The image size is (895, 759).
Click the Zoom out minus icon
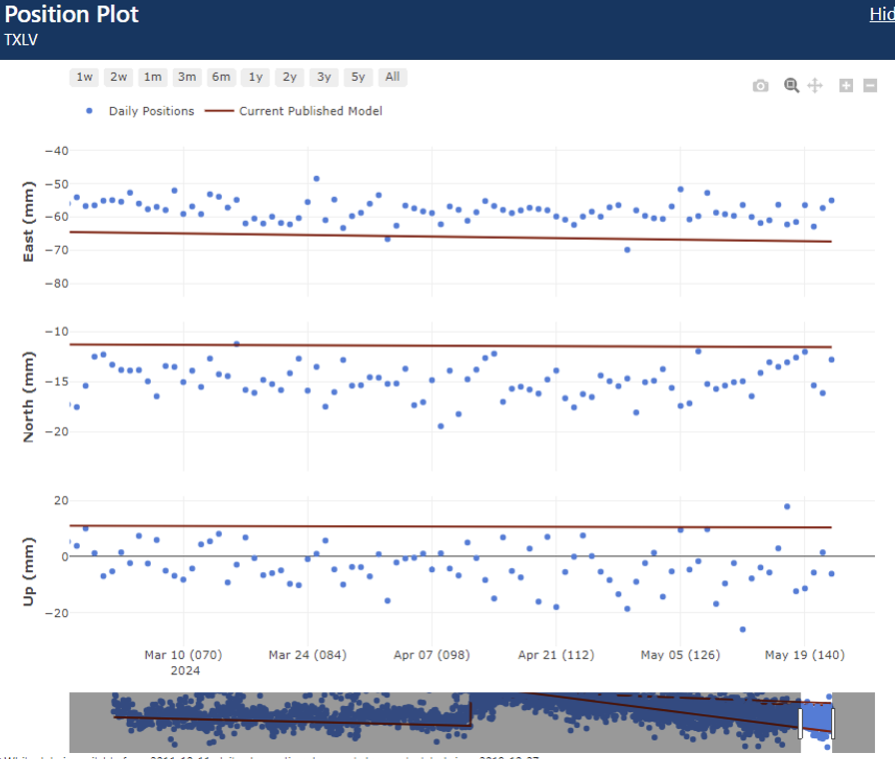pyautogui.click(x=871, y=87)
